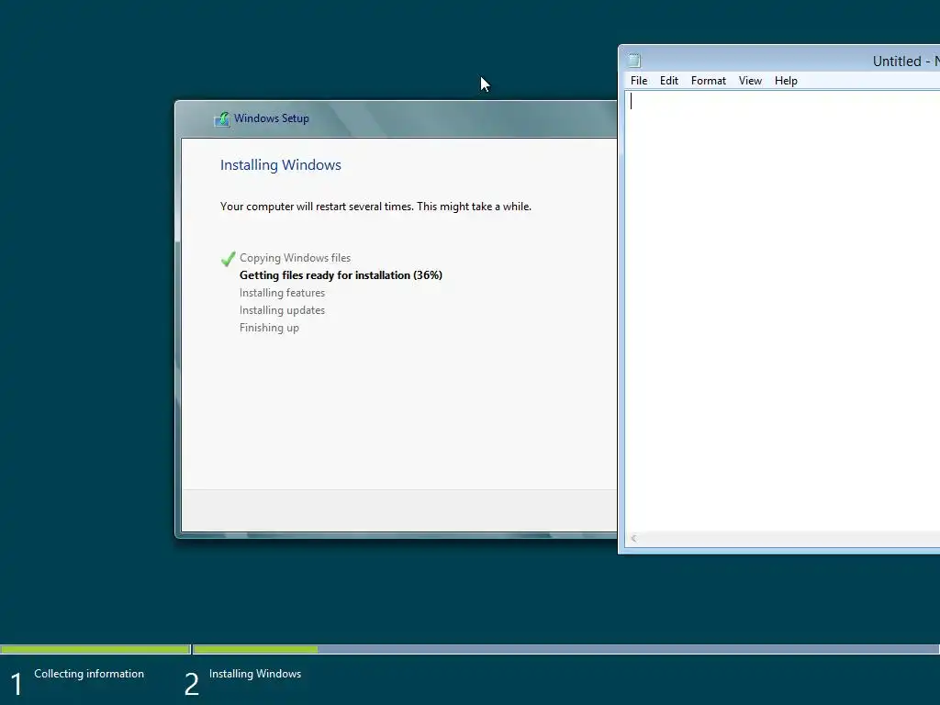Click the 'Copying Windows files' step text
Viewport: 940px width, 705px height.
(295, 258)
